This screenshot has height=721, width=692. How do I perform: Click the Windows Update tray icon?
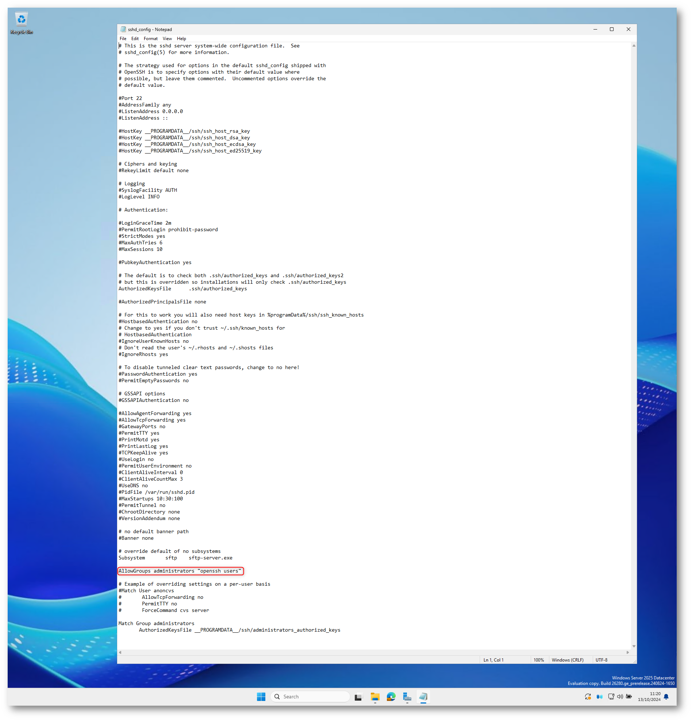588,697
